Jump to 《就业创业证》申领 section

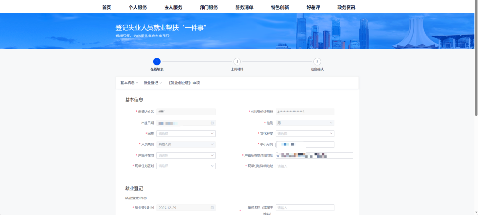coord(184,83)
